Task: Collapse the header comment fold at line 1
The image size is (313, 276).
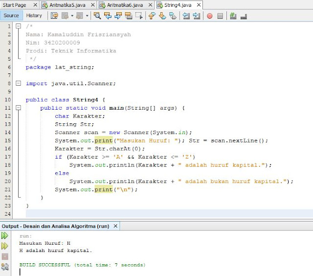Action: point(19,26)
